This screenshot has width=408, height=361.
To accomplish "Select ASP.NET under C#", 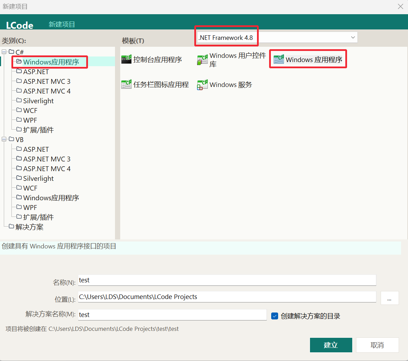I will (x=36, y=72).
